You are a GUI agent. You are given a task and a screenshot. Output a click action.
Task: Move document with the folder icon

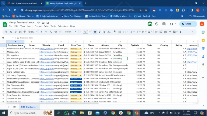click(43, 23)
